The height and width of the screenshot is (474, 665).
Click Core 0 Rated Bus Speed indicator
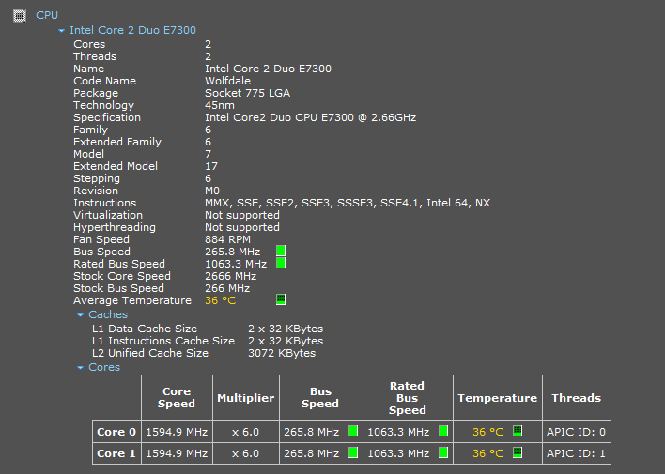click(443, 431)
